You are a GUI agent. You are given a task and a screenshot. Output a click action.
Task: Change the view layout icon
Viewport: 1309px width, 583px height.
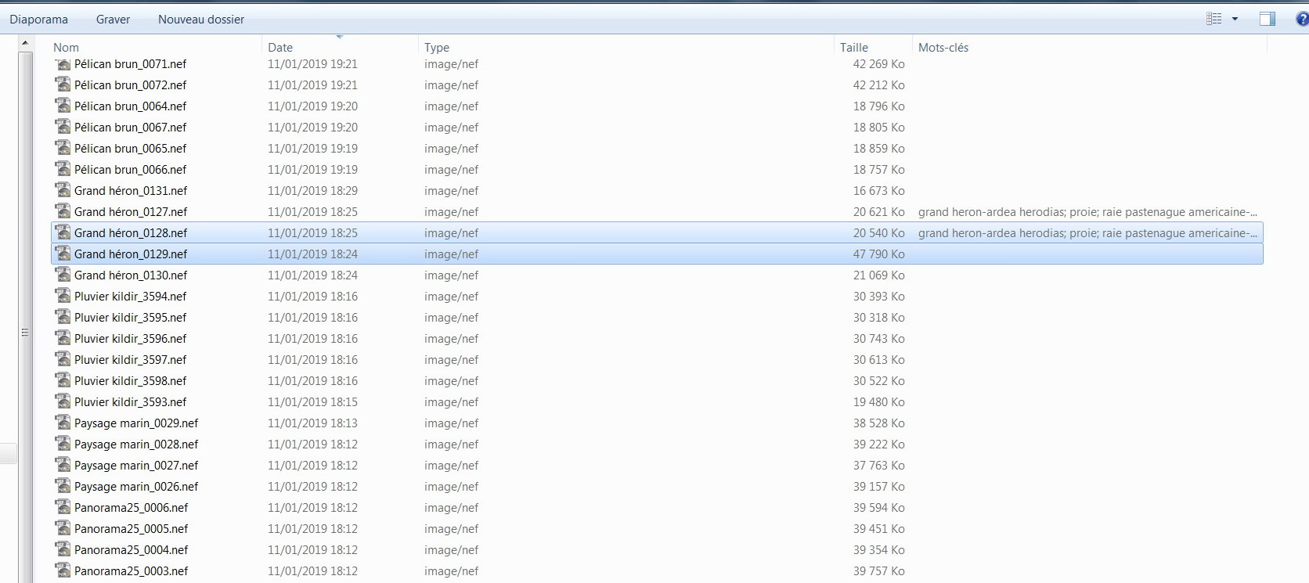coord(1214,19)
